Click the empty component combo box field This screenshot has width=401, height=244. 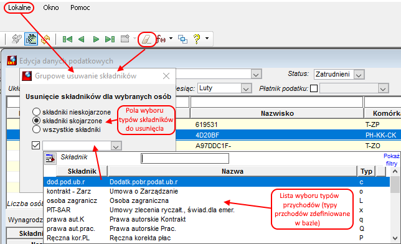tap(77, 146)
